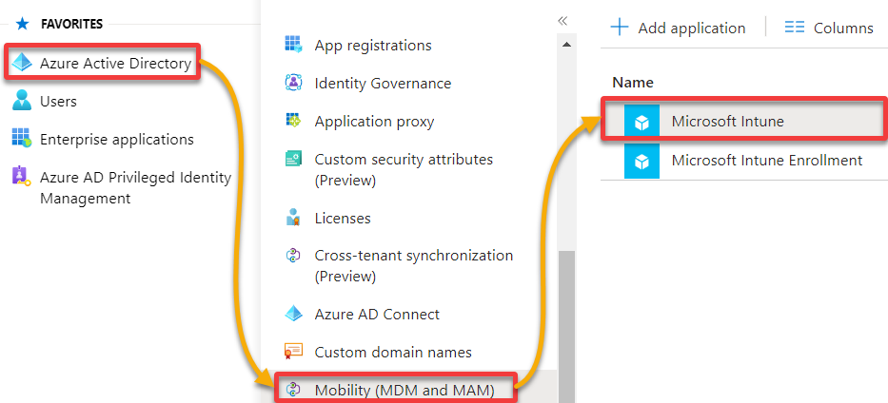Click the Mobility (MDM and MAM) icon
The width and height of the screenshot is (888, 403).
[293, 389]
